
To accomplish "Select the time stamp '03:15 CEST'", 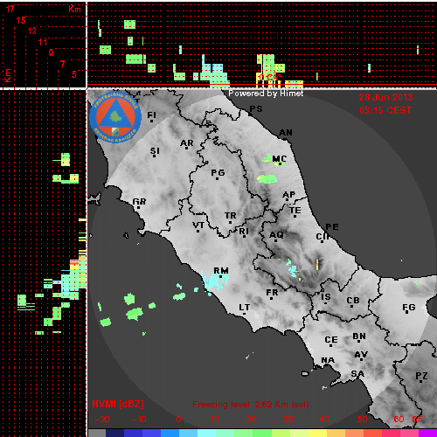I will coord(385,110).
